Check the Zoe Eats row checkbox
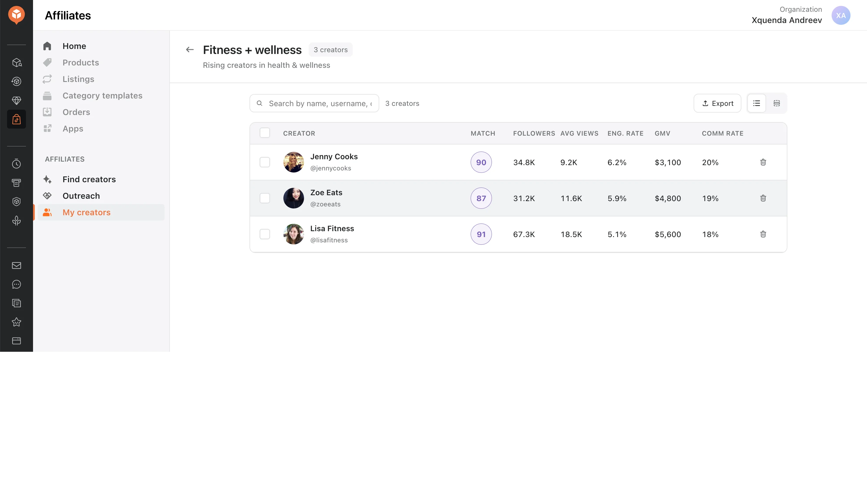 coord(265,198)
